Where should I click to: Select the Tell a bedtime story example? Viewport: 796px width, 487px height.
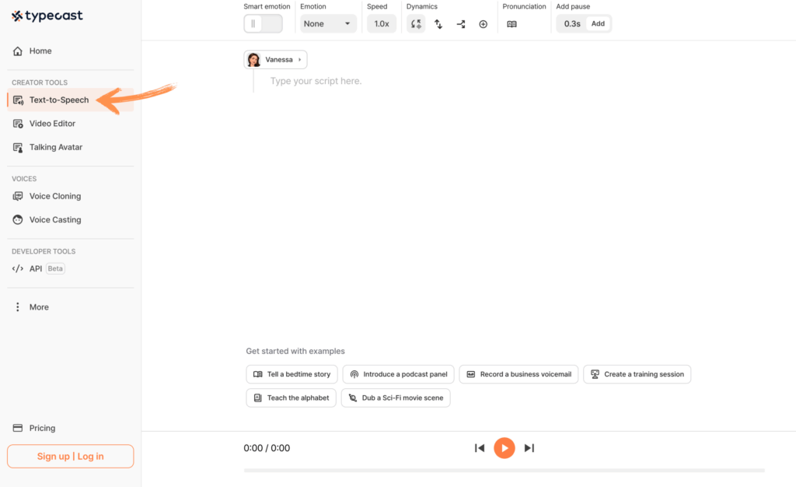pos(292,374)
